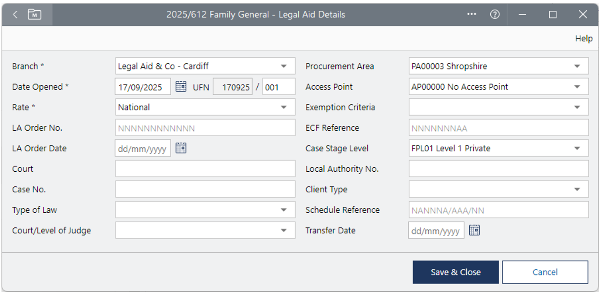Open the Type of Law dropdown
600x295 pixels.
[x=284, y=210]
